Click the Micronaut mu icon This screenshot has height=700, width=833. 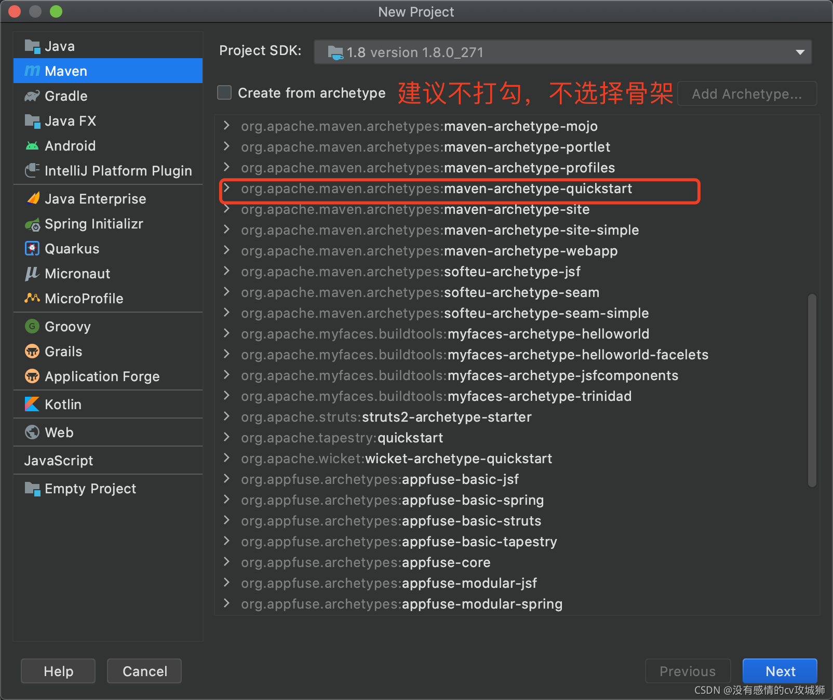[32, 274]
